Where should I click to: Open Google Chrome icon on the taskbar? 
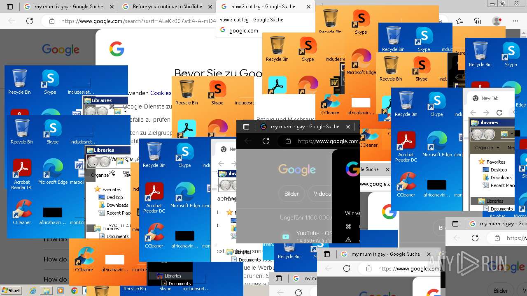74,291
